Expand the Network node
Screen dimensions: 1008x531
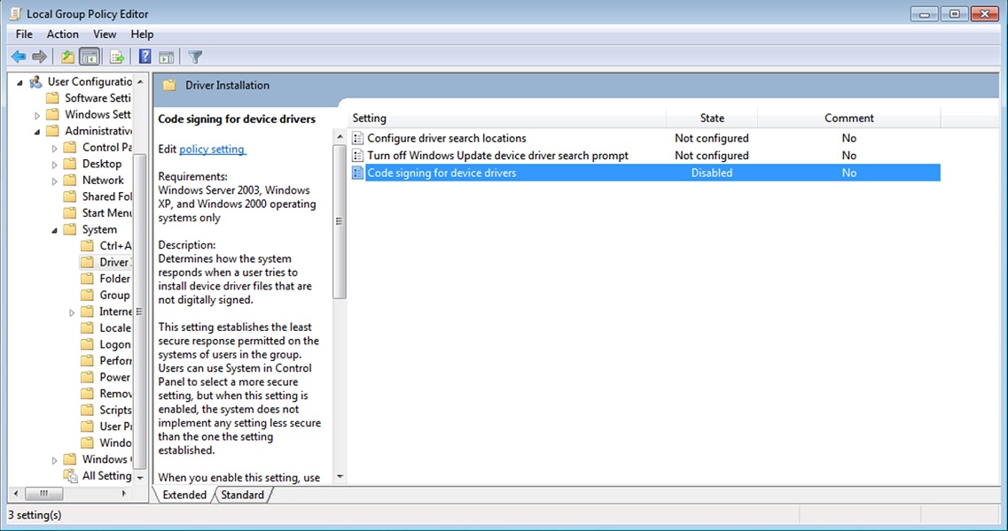(x=55, y=181)
